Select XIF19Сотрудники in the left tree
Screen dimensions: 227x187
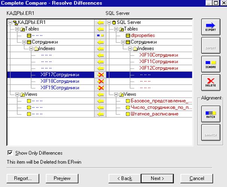[x=60, y=88]
